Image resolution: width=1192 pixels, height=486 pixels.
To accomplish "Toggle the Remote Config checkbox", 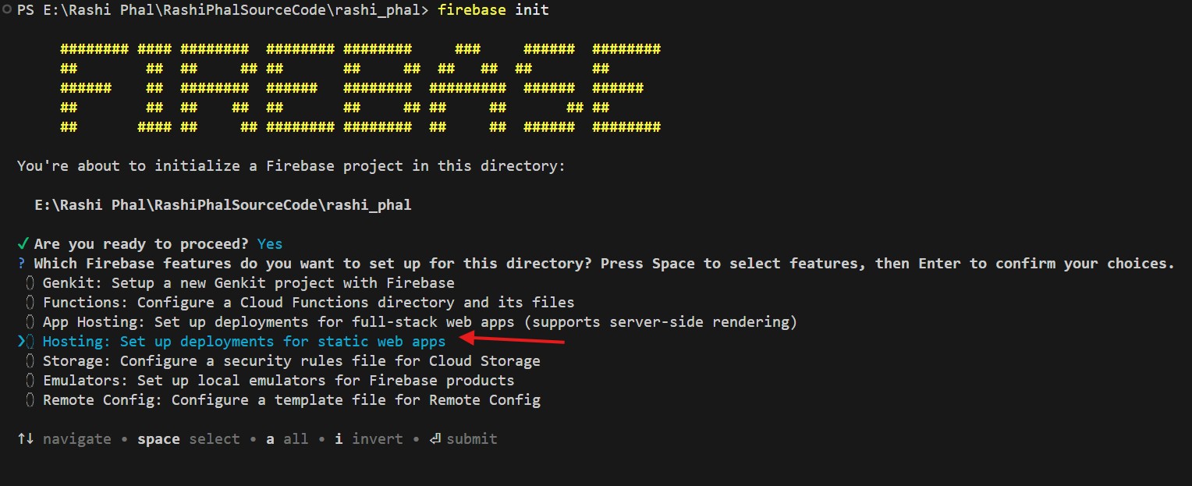I will click(x=30, y=400).
